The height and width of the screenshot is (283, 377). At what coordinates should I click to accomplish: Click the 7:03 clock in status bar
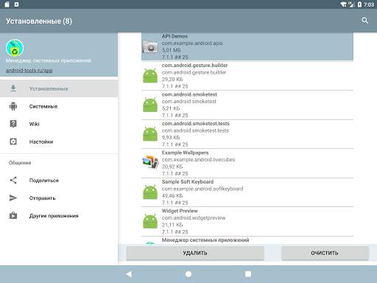[x=369, y=4]
